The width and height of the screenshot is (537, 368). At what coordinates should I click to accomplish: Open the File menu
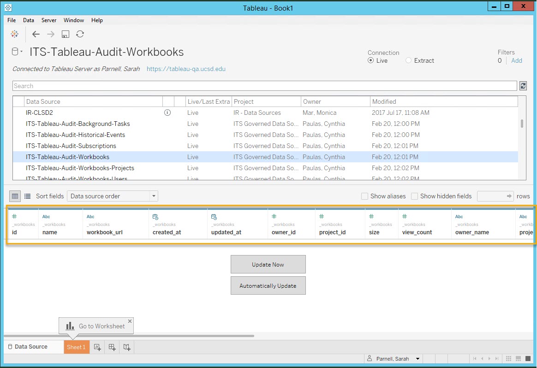(x=12, y=20)
